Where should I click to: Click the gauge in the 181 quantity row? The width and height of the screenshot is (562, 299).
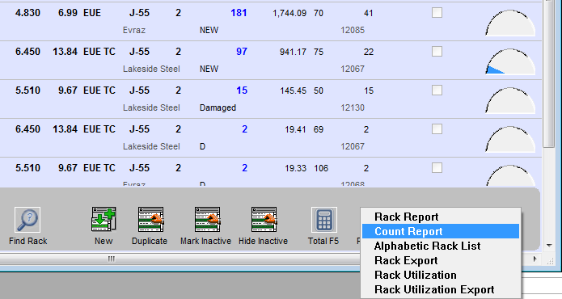(510, 23)
